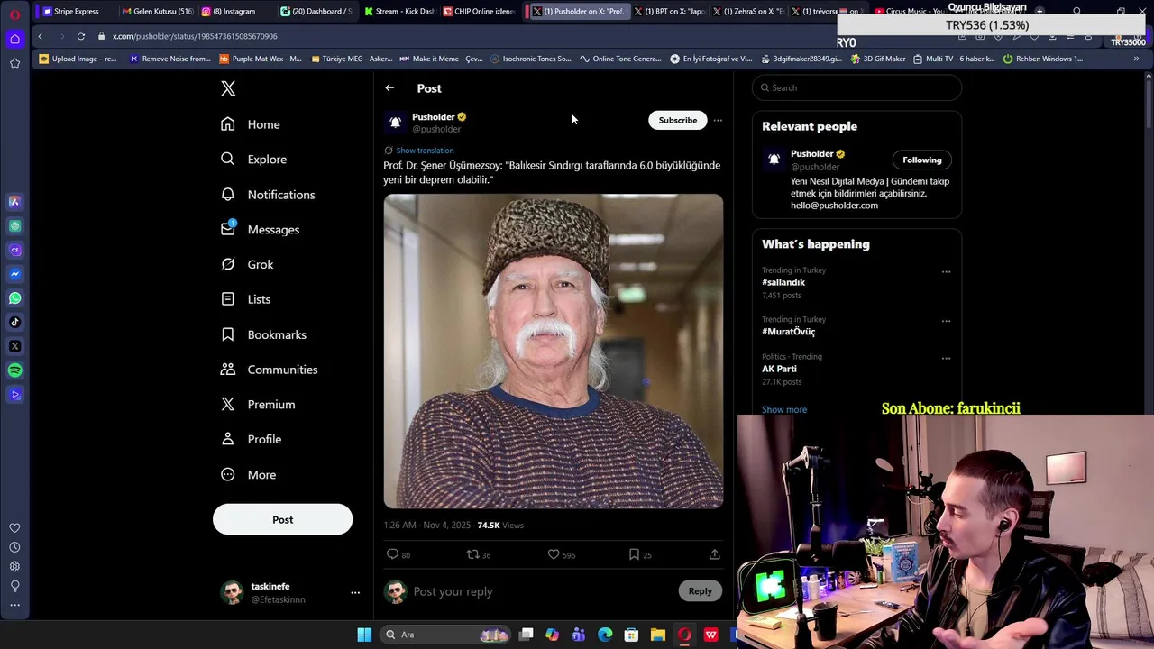Click the Post your reply field
The width and height of the screenshot is (1154, 649).
point(541,591)
